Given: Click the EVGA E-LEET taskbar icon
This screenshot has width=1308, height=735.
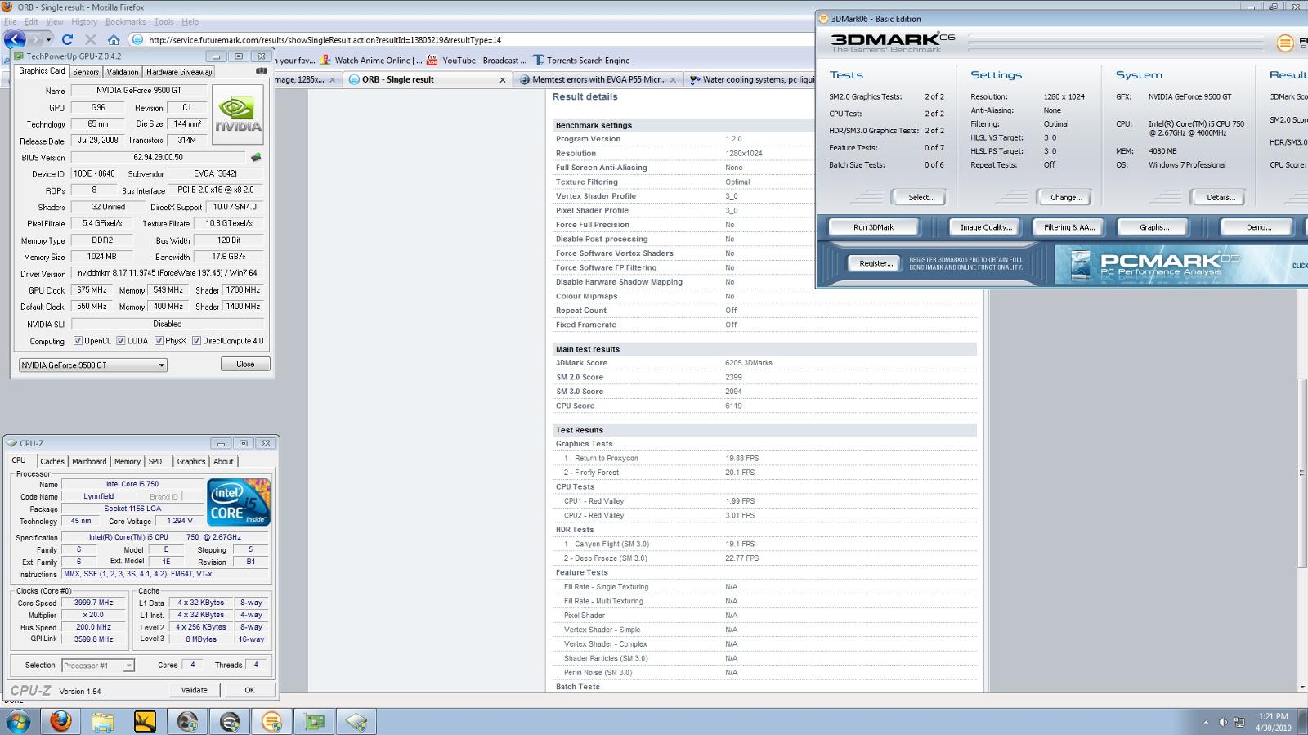Looking at the screenshot, I should coord(230,721).
